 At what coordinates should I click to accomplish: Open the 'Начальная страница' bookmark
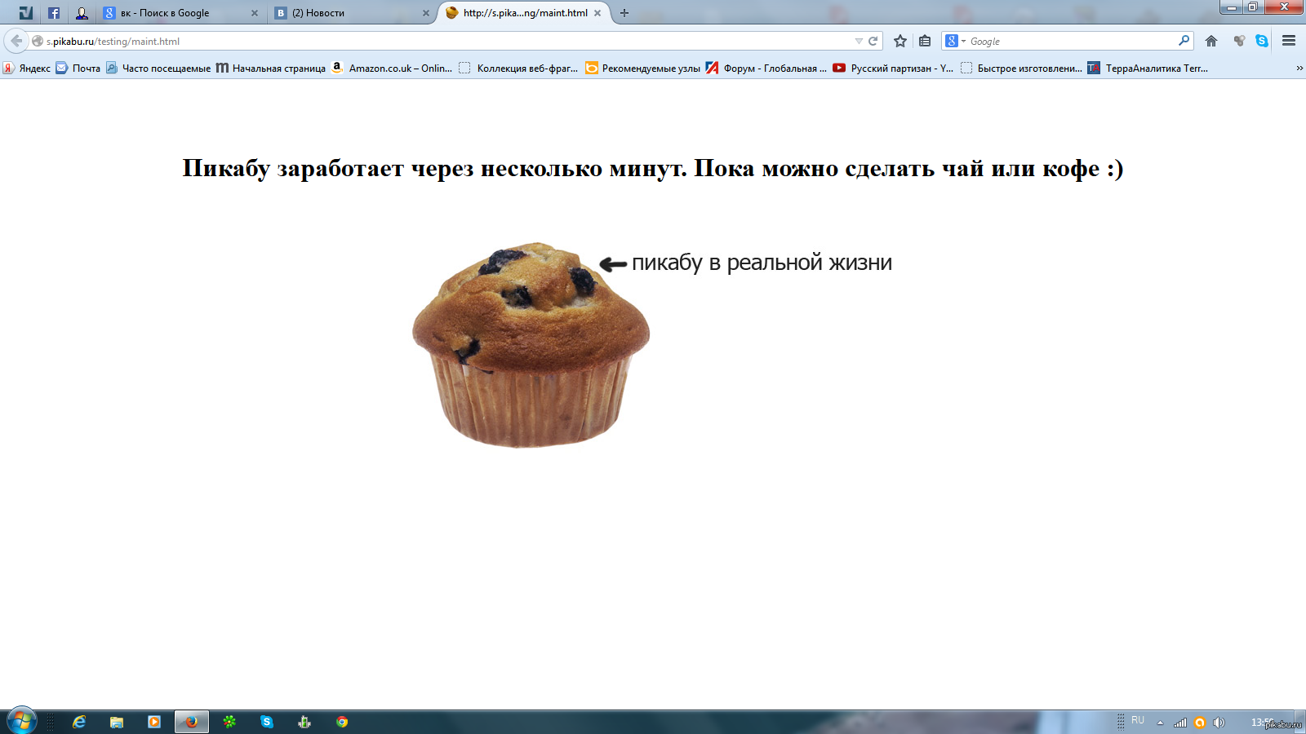tap(270, 69)
